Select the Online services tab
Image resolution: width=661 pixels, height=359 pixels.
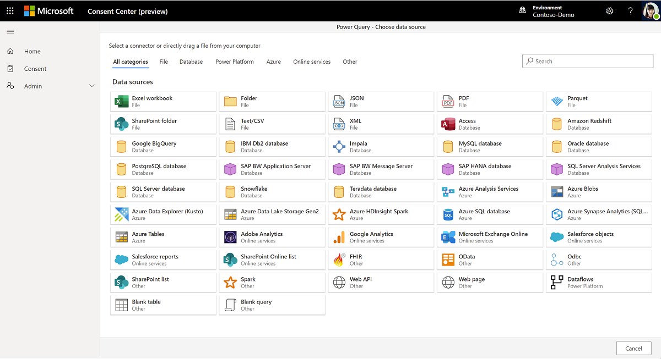(312, 62)
